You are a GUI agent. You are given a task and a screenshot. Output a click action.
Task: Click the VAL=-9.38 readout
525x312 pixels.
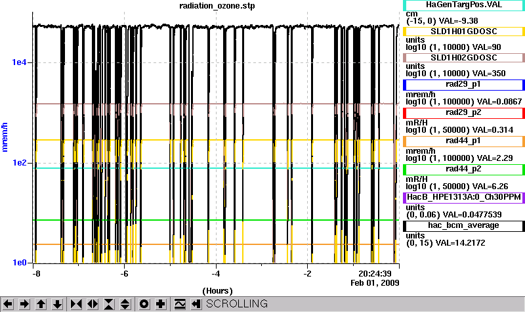click(x=459, y=21)
